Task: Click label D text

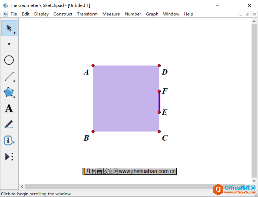Action: [x=165, y=72]
